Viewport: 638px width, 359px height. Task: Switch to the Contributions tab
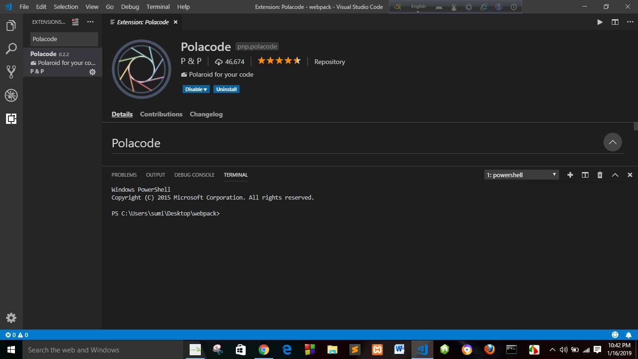[x=161, y=114]
